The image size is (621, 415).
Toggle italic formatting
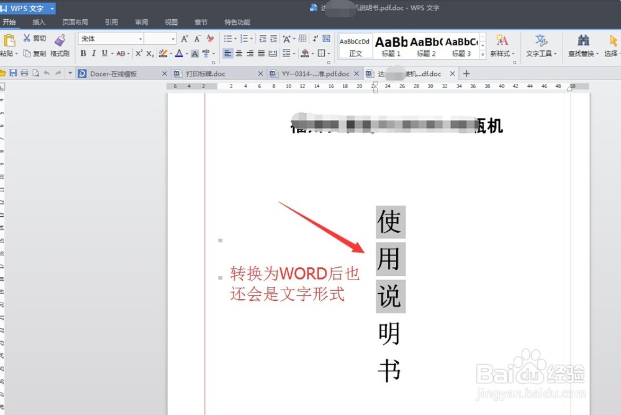tap(94, 53)
